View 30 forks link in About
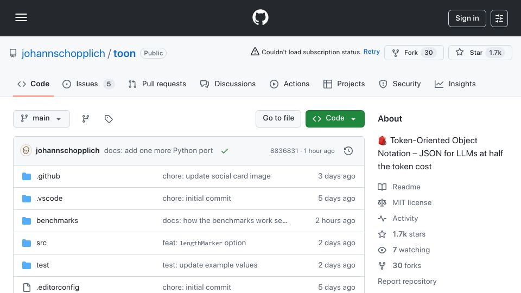 click(x=406, y=265)
